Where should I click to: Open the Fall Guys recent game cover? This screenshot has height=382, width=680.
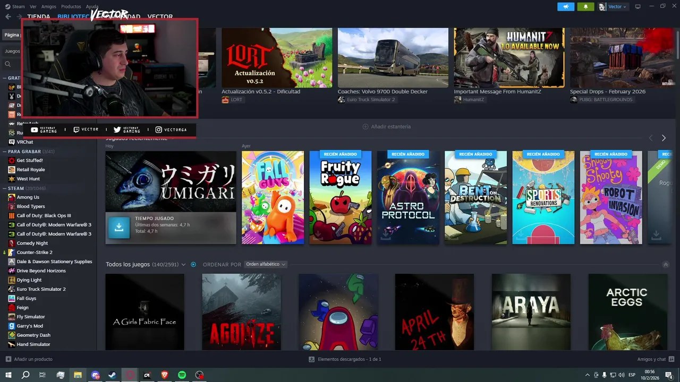pos(273,197)
